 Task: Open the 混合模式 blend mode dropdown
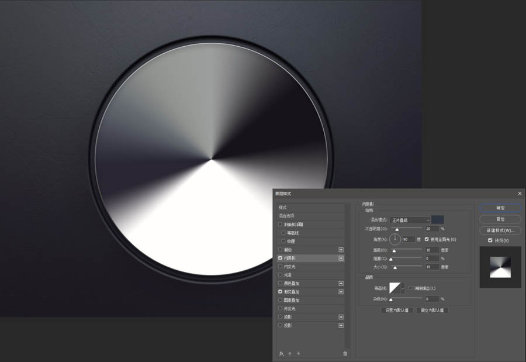pyautogui.click(x=410, y=220)
